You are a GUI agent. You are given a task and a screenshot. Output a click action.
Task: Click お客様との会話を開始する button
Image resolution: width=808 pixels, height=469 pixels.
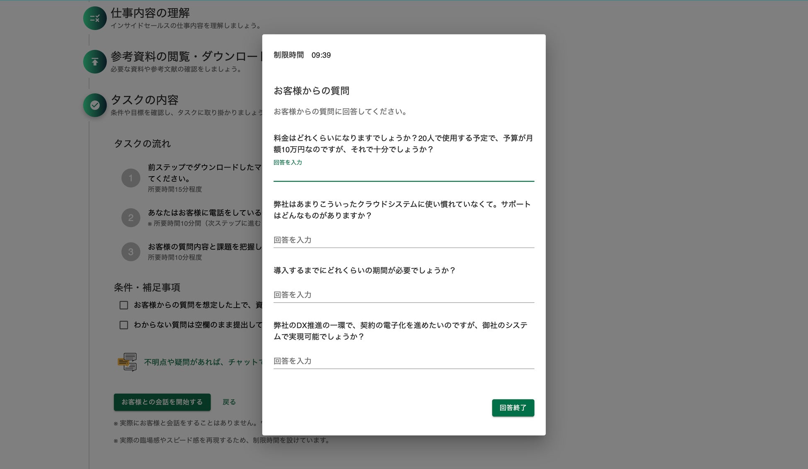162,402
